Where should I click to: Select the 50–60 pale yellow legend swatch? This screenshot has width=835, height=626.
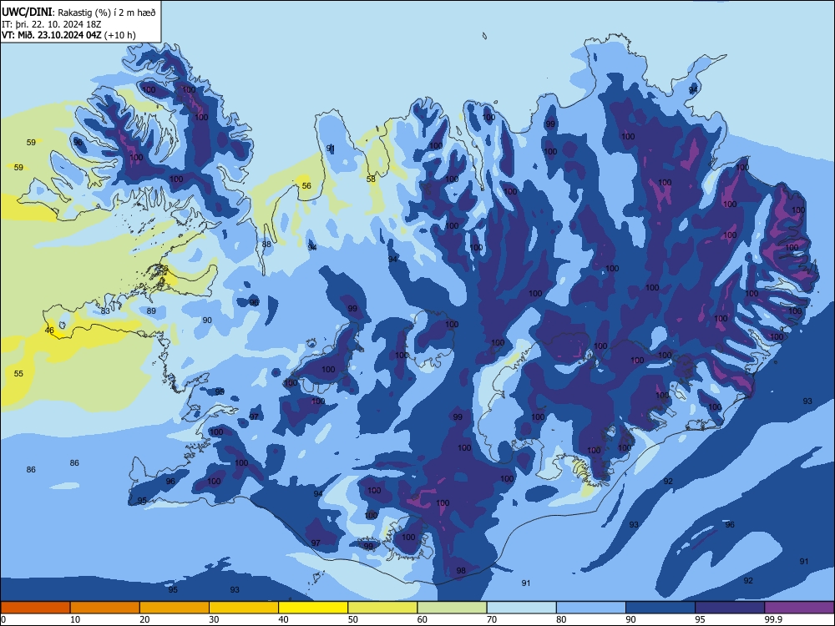click(x=382, y=608)
